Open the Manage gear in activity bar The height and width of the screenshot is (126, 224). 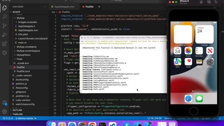point(5,112)
